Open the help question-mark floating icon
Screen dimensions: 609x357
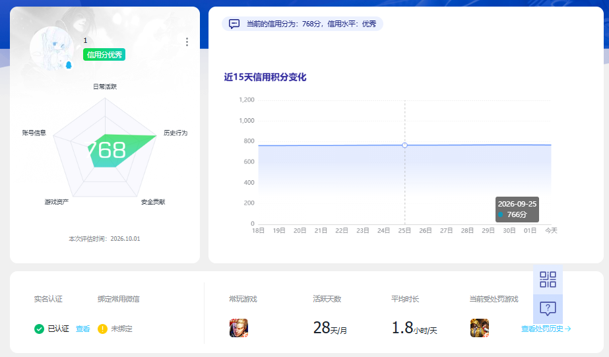point(548,309)
